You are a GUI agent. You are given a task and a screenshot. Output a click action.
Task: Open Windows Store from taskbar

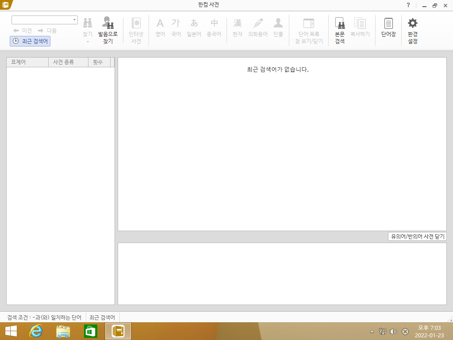click(x=90, y=331)
